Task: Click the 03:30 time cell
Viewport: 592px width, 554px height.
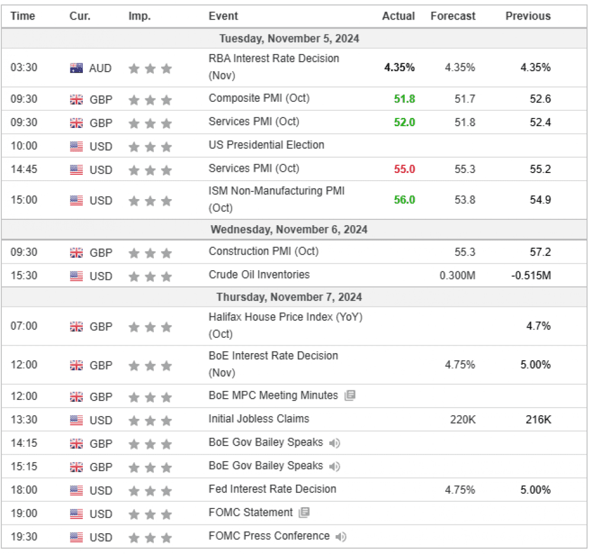Action: click(24, 68)
